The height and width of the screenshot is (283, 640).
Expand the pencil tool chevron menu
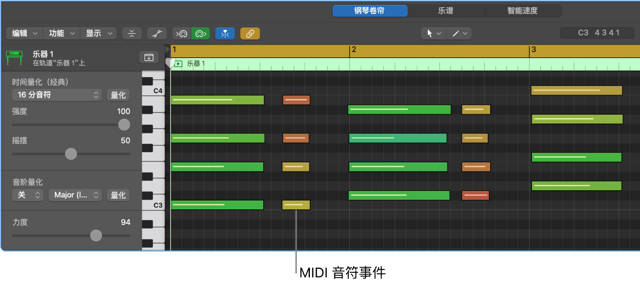(465, 33)
